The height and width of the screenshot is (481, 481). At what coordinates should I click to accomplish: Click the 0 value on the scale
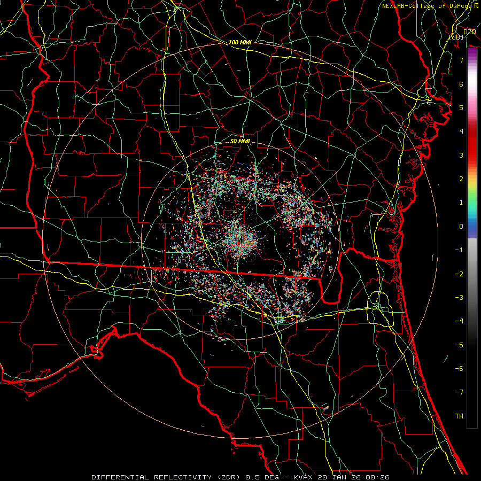point(461,227)
